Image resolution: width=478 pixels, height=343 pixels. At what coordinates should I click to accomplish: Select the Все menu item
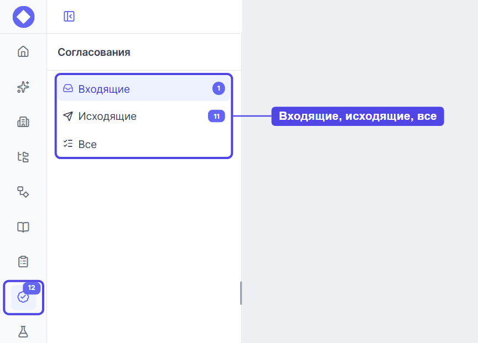click(144, 144)
